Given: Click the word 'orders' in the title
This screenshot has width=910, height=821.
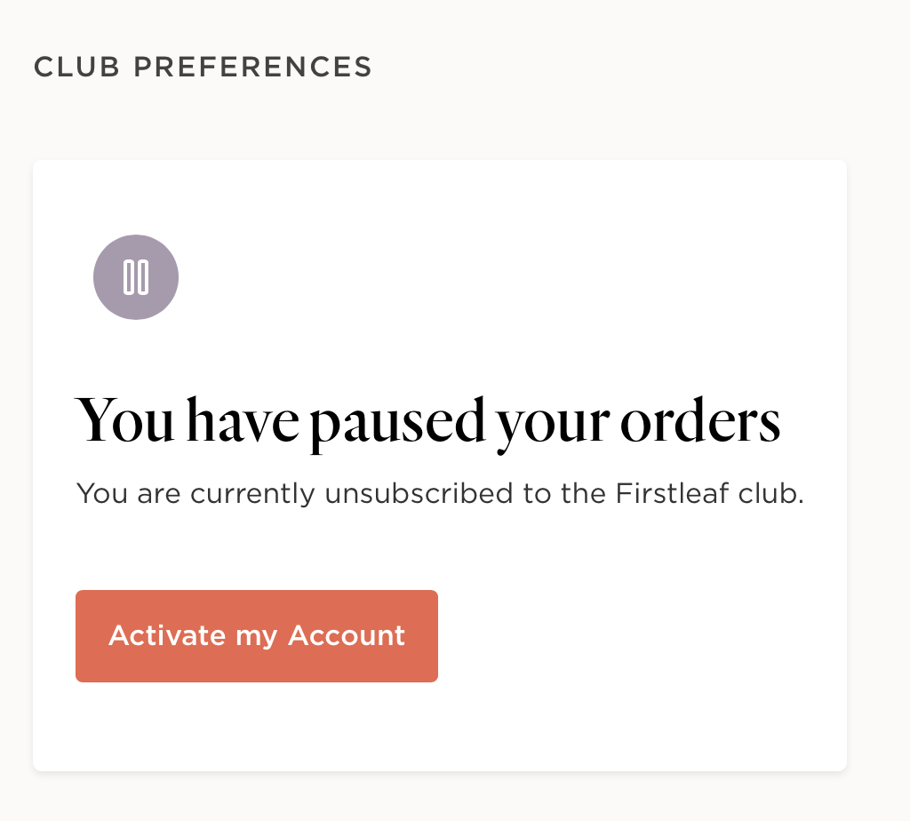Looking at the screenshot, I should point(700,420).
